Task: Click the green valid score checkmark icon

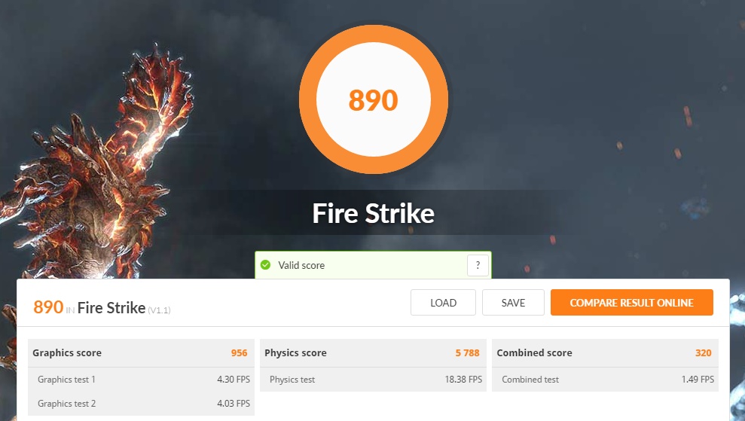Action: coord(266,265)
